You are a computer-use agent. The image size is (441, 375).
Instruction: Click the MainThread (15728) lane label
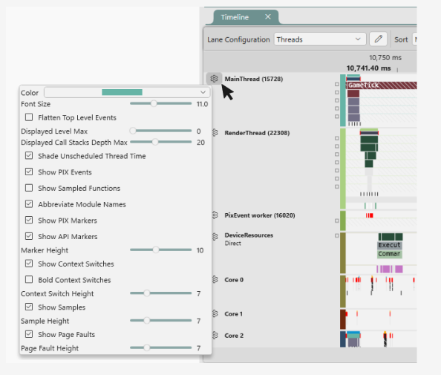pyautogui.click(x=253, y=79)
